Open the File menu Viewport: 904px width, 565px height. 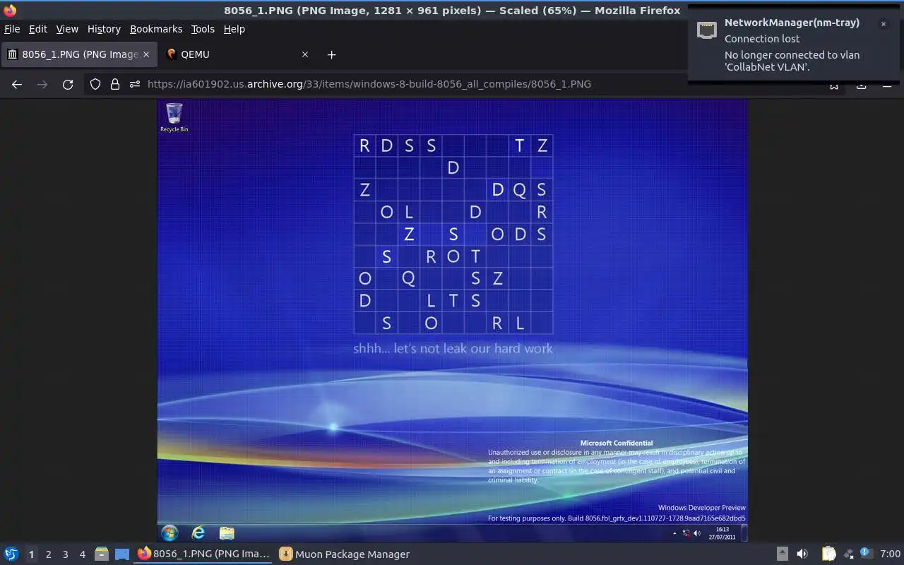[x=12, y=29]
